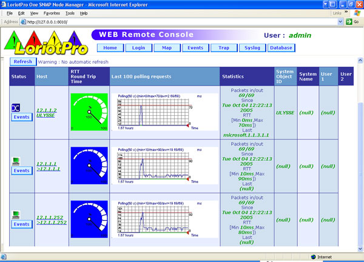Click the blue RTT gauge for 12.1.1.1
Viewport: 364px width, 262px height.
pos(89,166)
